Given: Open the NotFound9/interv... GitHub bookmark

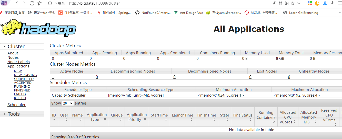Looking at the screenshot, I should 153,13.
